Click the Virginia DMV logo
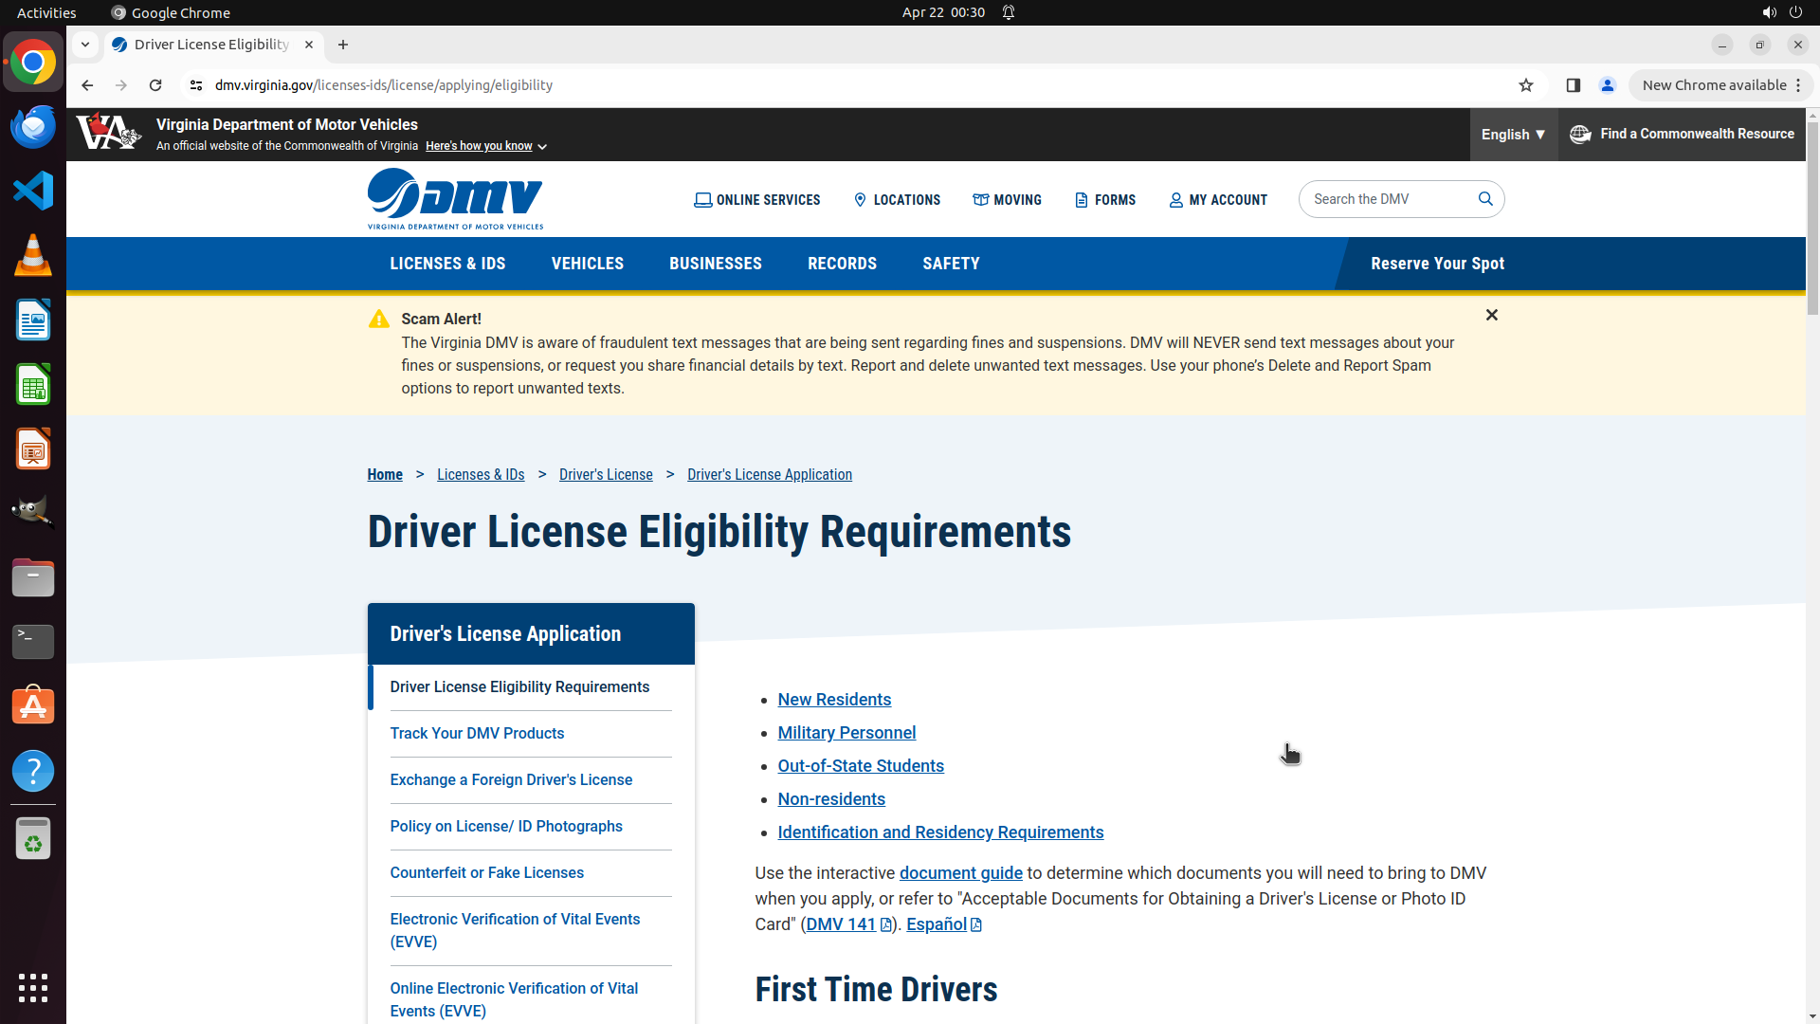Viewport: 1820px width, 1024px height. coord(455,199)
